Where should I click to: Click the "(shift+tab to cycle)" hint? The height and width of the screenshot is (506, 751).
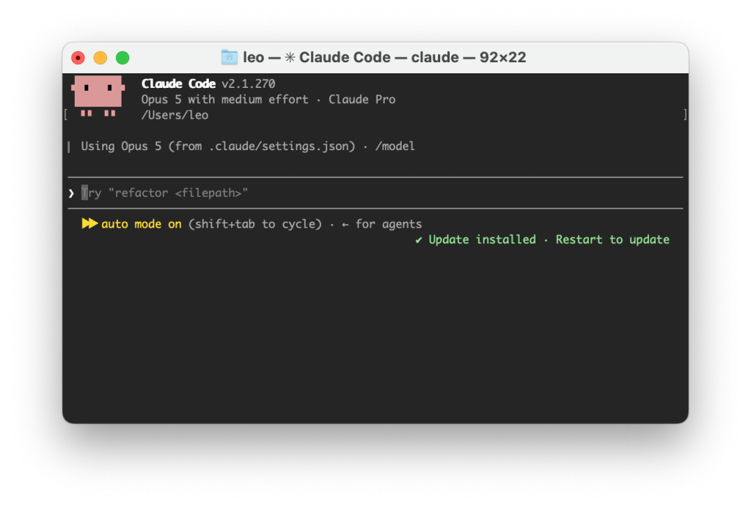tap(254, 224)
